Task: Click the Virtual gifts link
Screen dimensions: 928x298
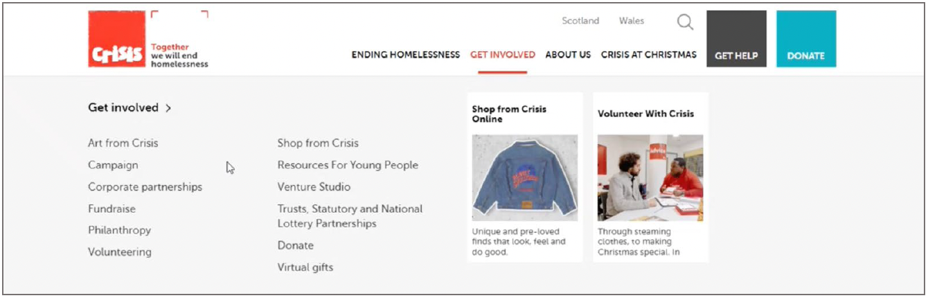Action: [305, 268]
